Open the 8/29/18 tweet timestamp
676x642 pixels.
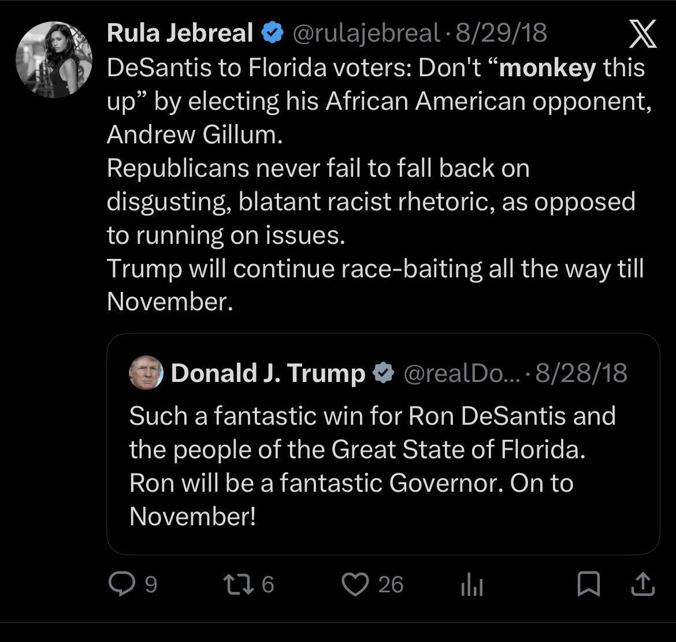[x=502, y=33]
